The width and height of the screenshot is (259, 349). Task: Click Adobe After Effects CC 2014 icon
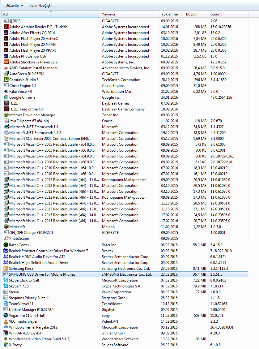click(6, 32)
